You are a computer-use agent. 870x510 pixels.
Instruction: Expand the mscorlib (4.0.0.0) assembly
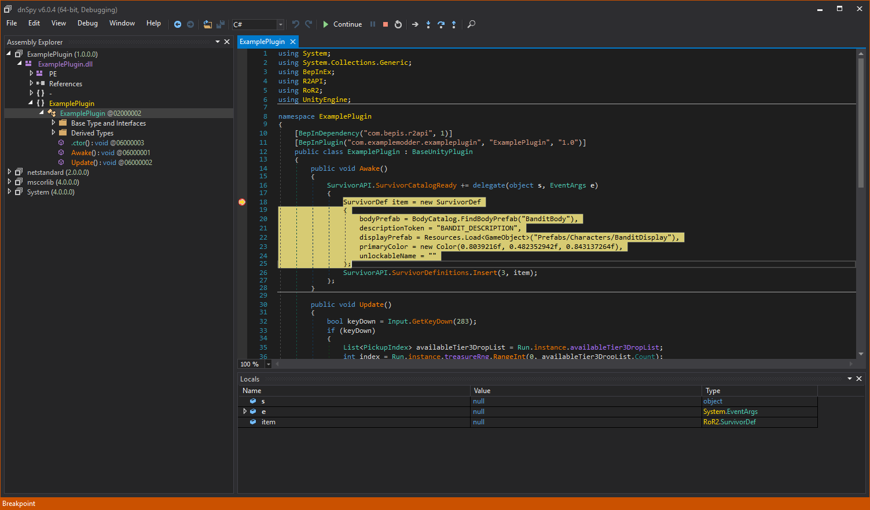(9, 182)
